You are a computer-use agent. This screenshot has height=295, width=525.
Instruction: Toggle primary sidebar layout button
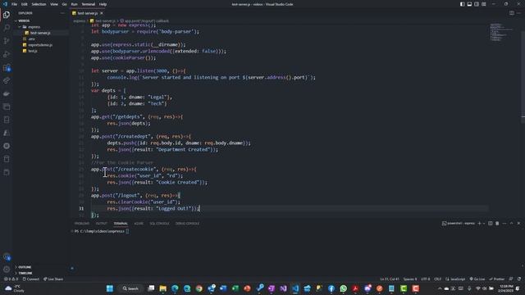(x=462, y=4)
